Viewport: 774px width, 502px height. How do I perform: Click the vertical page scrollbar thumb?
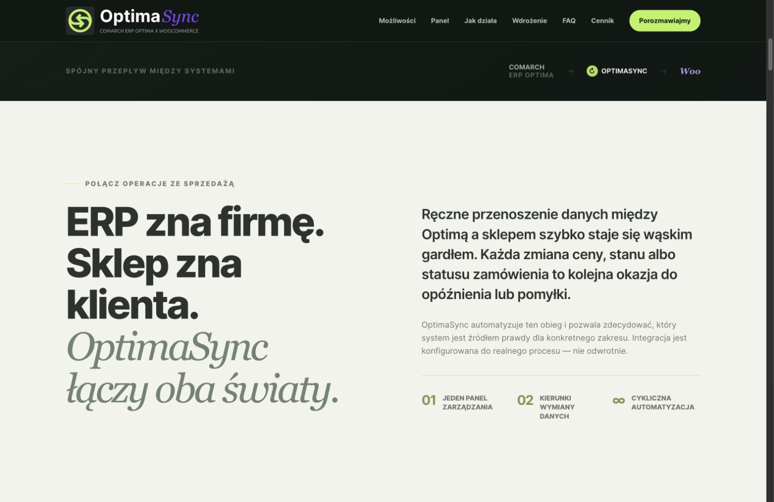pos(770,54)
